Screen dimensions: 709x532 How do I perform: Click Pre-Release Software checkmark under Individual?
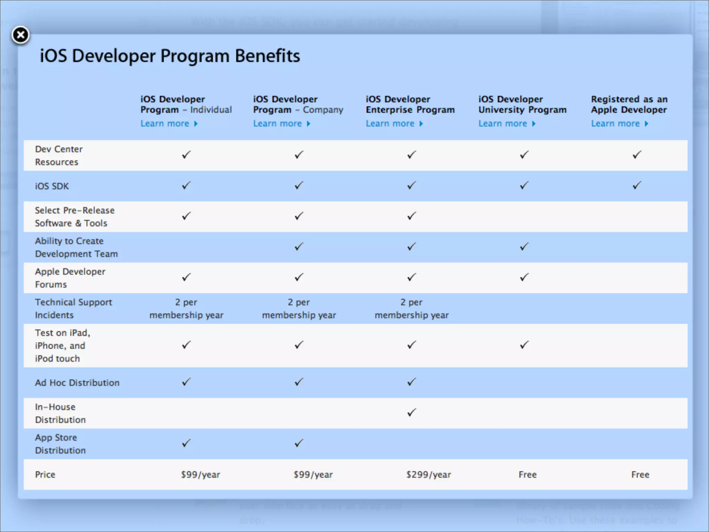(186, 216)
